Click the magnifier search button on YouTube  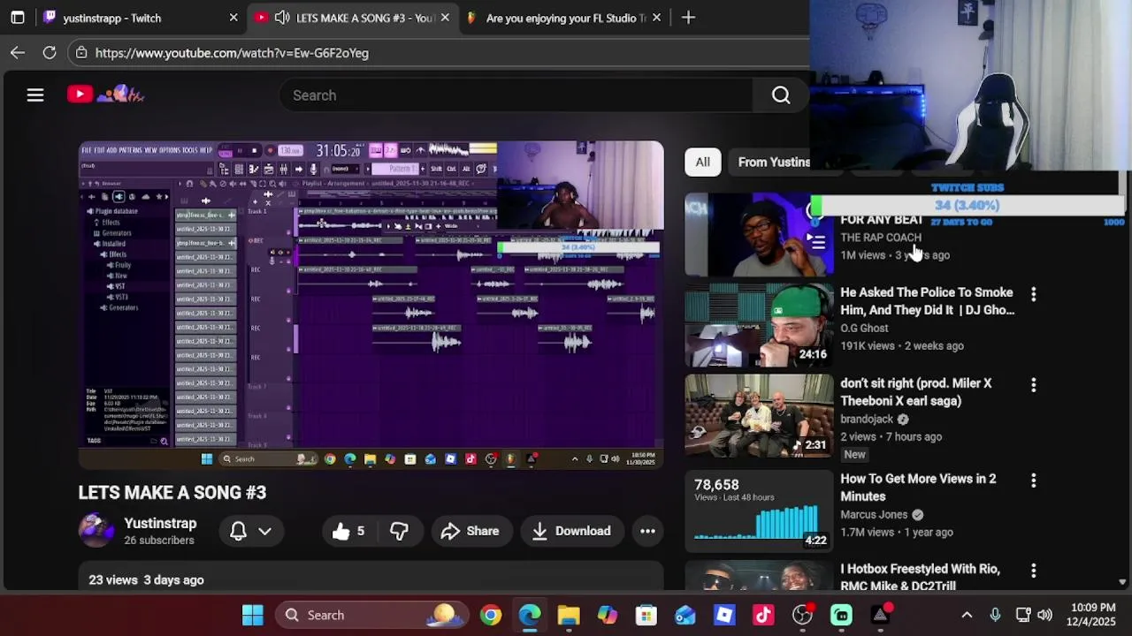pos(781,95)
